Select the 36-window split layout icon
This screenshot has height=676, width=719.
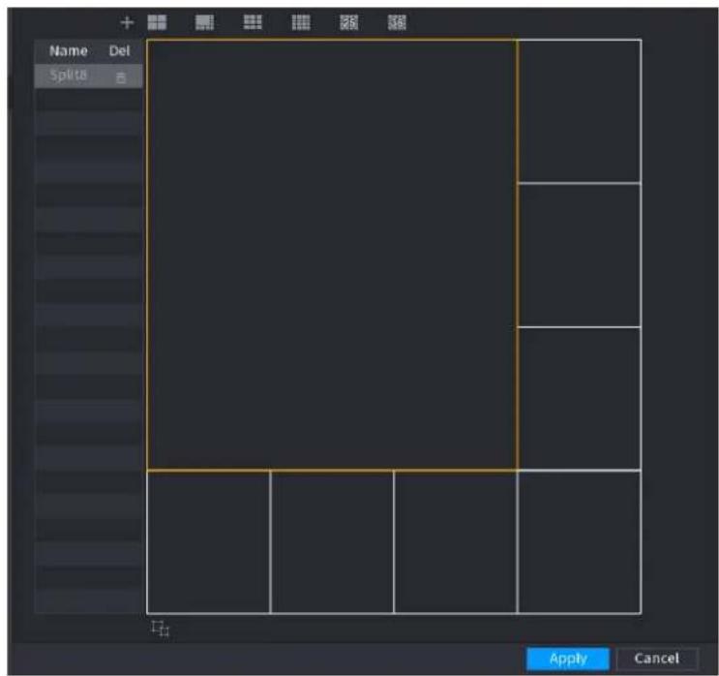pos(397,22)
